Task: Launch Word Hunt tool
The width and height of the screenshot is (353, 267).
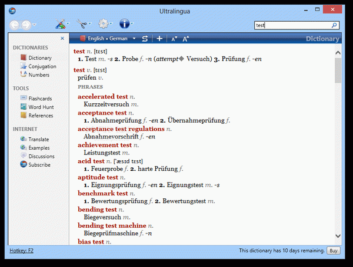Action: click(41, 107)
